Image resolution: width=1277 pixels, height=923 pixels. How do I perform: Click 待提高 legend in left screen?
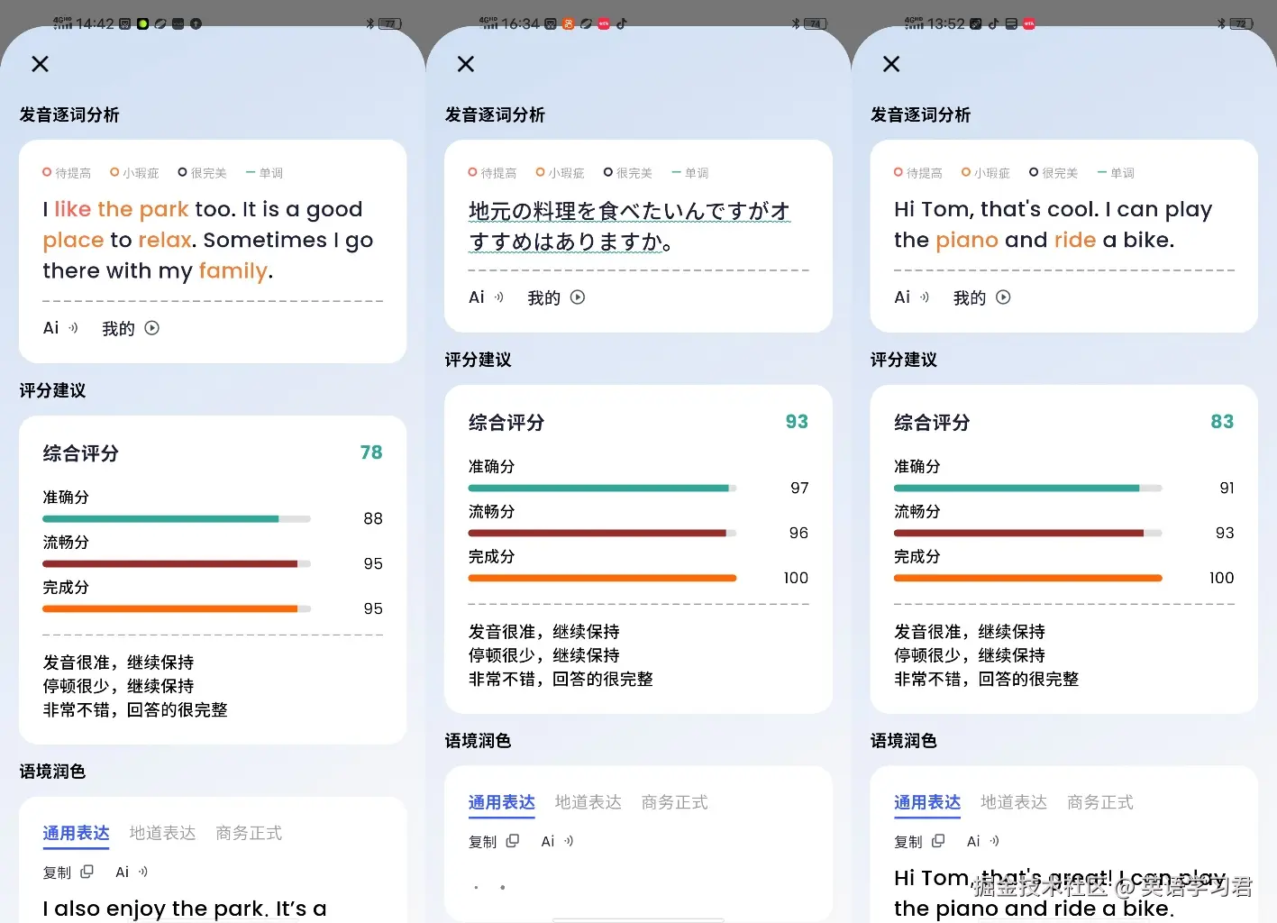pyautogui.click(x=67, y=173)
